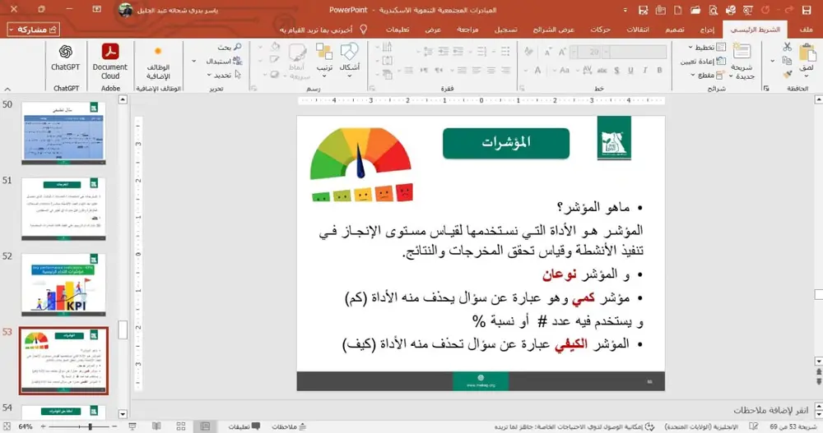
Task: Click the New blank document icon
Action: [678, 10]
